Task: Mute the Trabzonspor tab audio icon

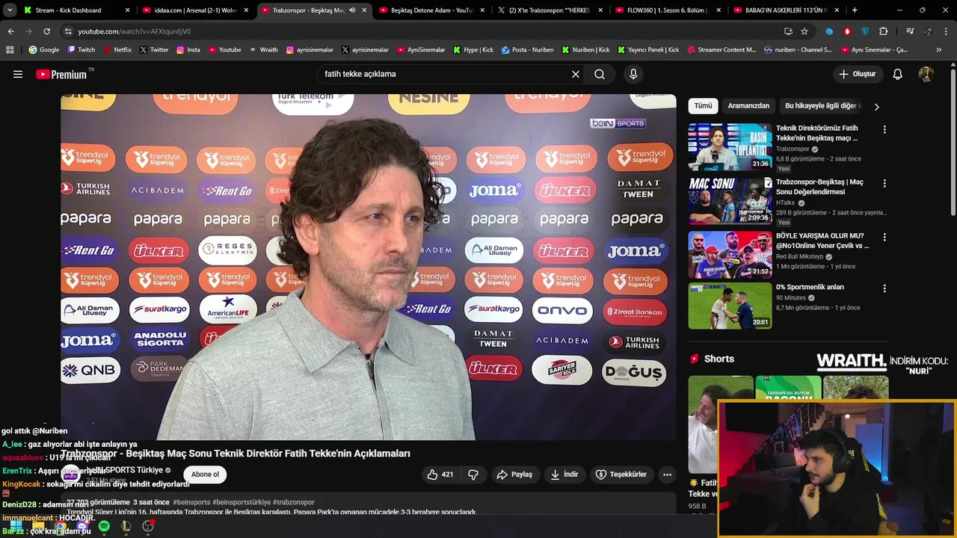Action: pyautogui.click(x=352, y=10)
